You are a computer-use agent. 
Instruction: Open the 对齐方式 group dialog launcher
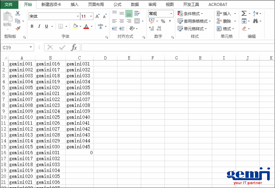[x=144, y=37]
